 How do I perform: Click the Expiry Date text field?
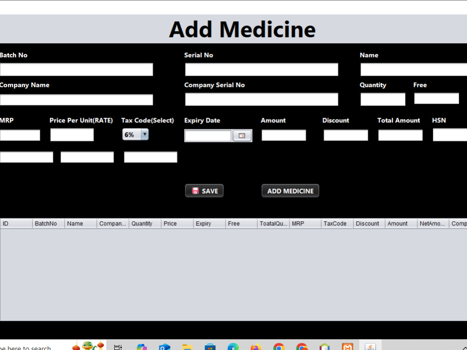(208, 136)
